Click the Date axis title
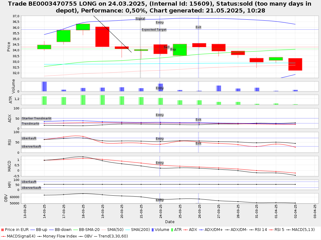Image resolution: width=321 pixels, height=240 pixels. click(x=170, y=222)
